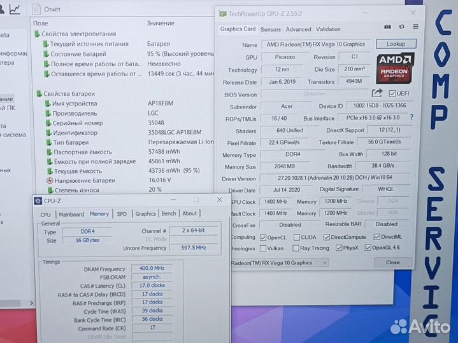The image size is (458, 343).
Task: Click the horizontal scrollbar right arrow
Action: pos(32,303)
